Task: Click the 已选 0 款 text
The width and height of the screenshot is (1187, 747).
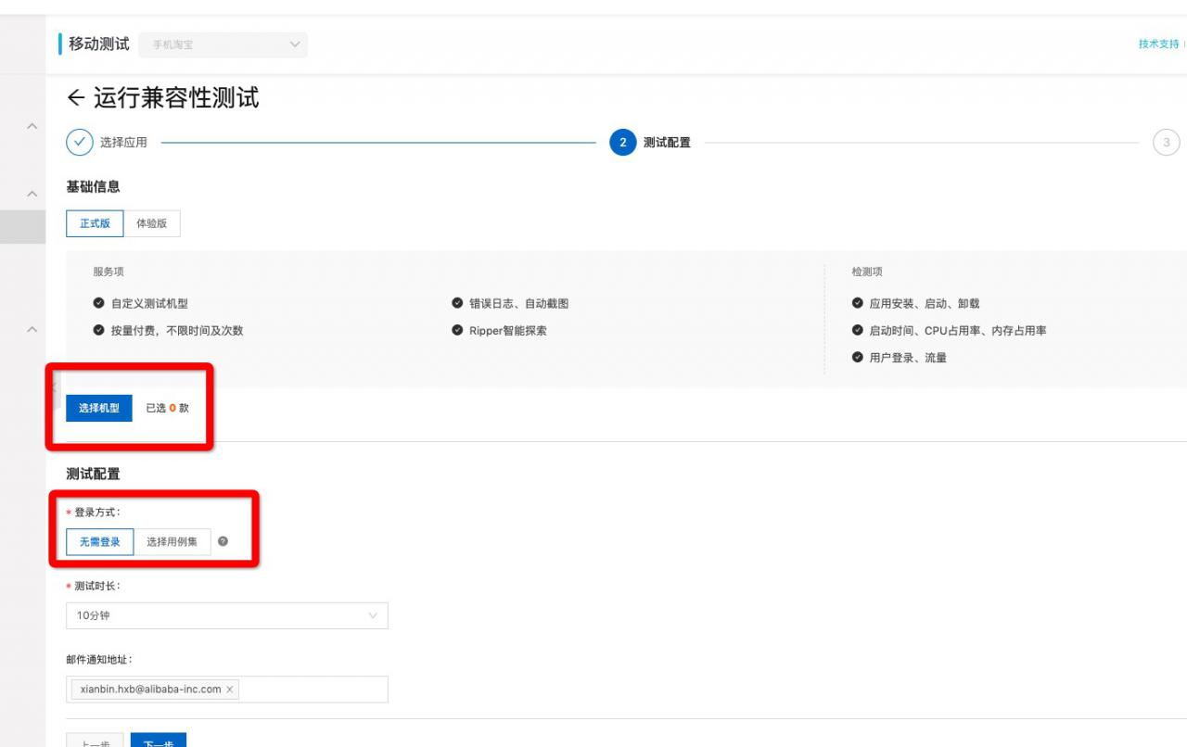Action: click(168, 408)
